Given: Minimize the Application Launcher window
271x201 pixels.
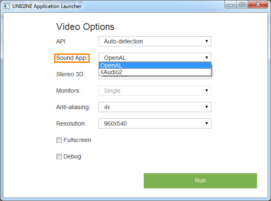Looking at the screenshot, I should point(231,5).
